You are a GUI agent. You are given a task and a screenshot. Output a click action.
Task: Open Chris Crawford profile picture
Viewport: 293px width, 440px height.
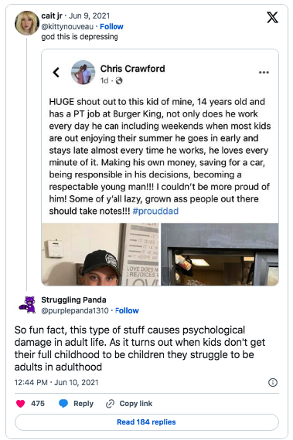pos(83,73)
